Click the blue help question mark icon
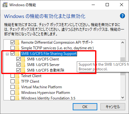Image resolution: width=129 pixels, height=114 pixels. coord(122,16)
